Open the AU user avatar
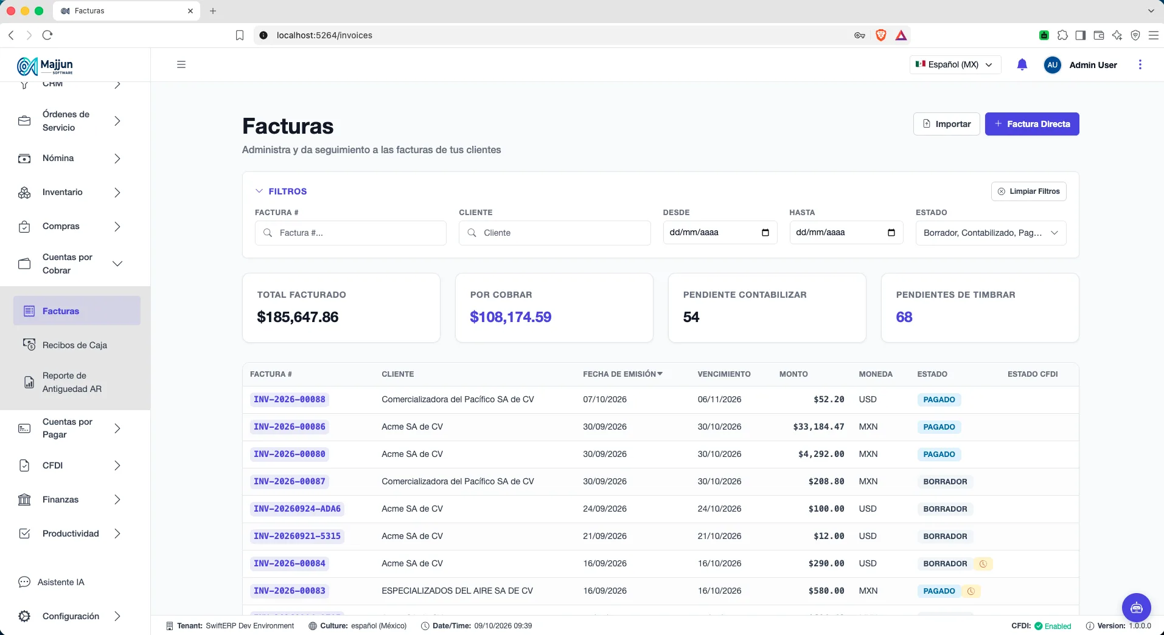1164x635 pixels. [x=1053, y=65]
